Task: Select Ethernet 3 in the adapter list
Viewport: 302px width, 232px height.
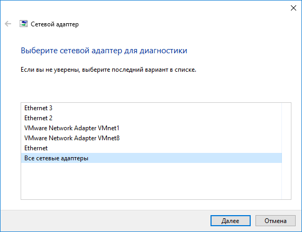Action: (x=151, y=108)
